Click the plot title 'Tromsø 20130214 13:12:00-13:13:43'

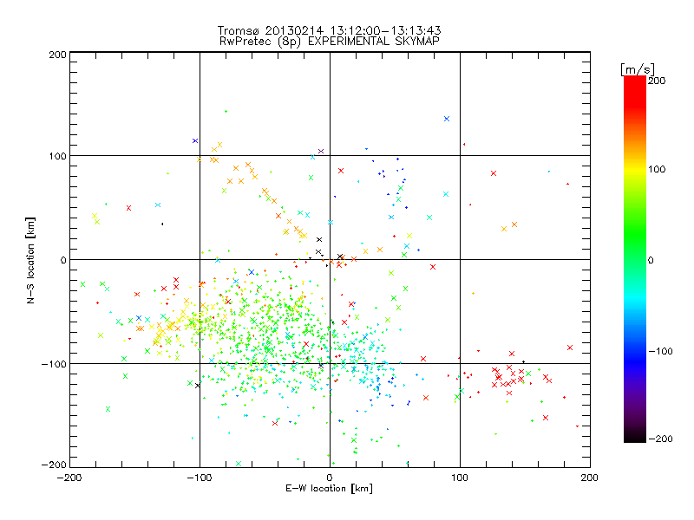(330, 30)
